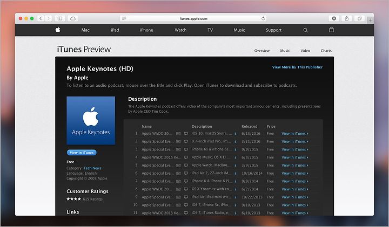This screenshot has height=227, width=389.
Task: Click the 'OS X Yosemite with co...' description
Action: pos(212,189)
